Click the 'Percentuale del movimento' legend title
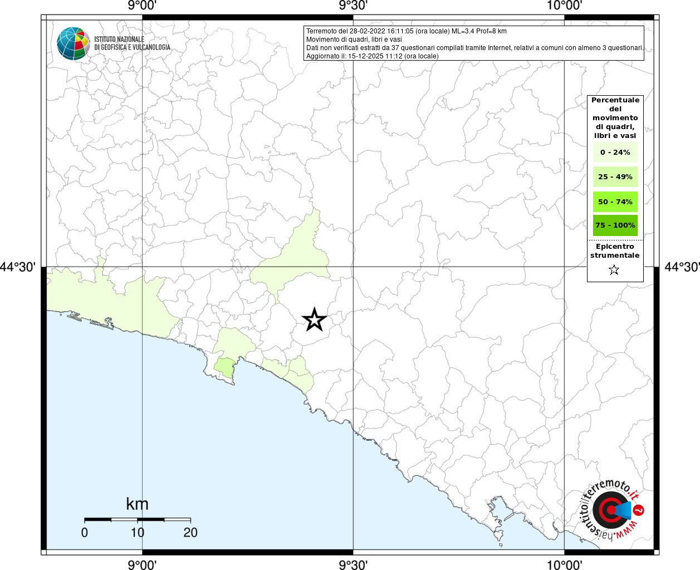The image size is (700, 570). click(615, 118)
